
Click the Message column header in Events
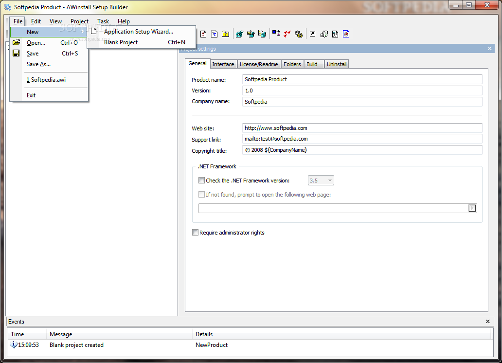(x=119, y=334)
